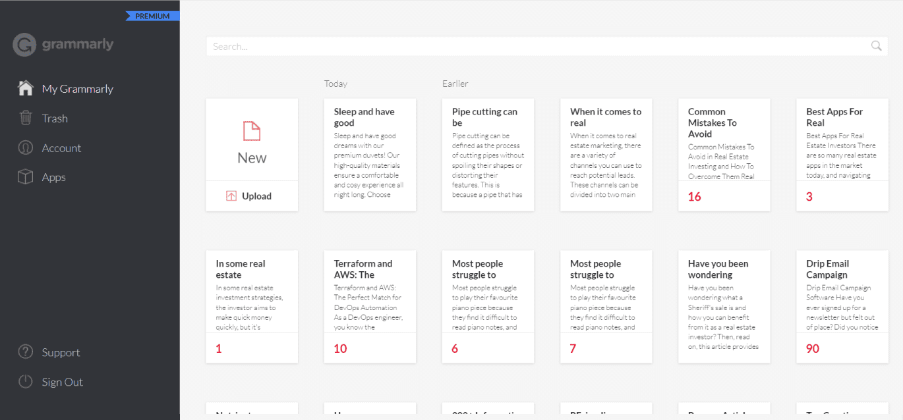Screen dimensions: 903x420
Task: Open the 'Pipe cutting can be' document
Action: 488,155
